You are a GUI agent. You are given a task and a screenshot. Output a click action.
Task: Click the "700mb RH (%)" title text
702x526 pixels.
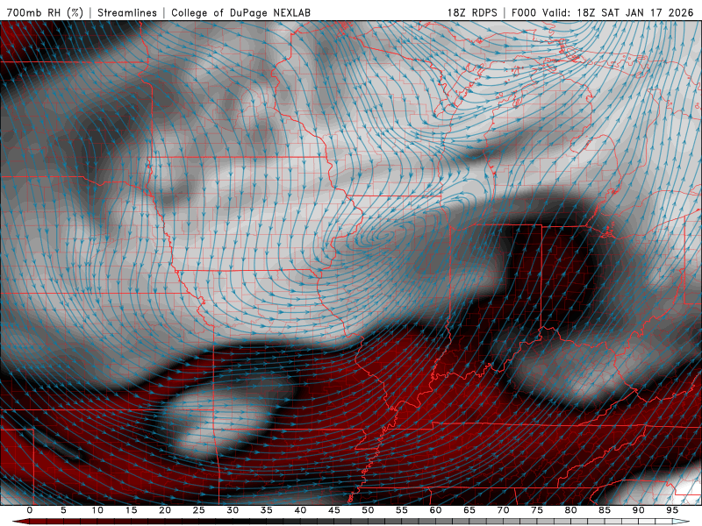coord(46,12)
